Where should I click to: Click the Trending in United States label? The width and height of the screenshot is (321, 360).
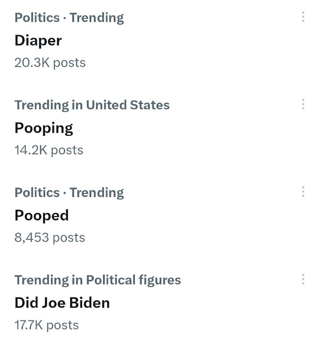[x=92, y=105]
